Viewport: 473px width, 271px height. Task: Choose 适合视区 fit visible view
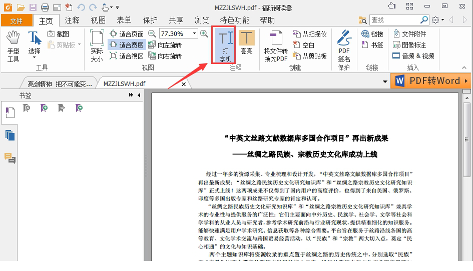pyautogui.click(x=127, y=56)
